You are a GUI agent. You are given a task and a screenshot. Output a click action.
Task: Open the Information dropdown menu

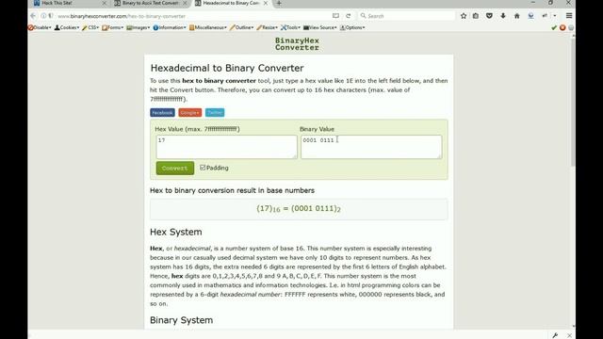coord(170,27)
